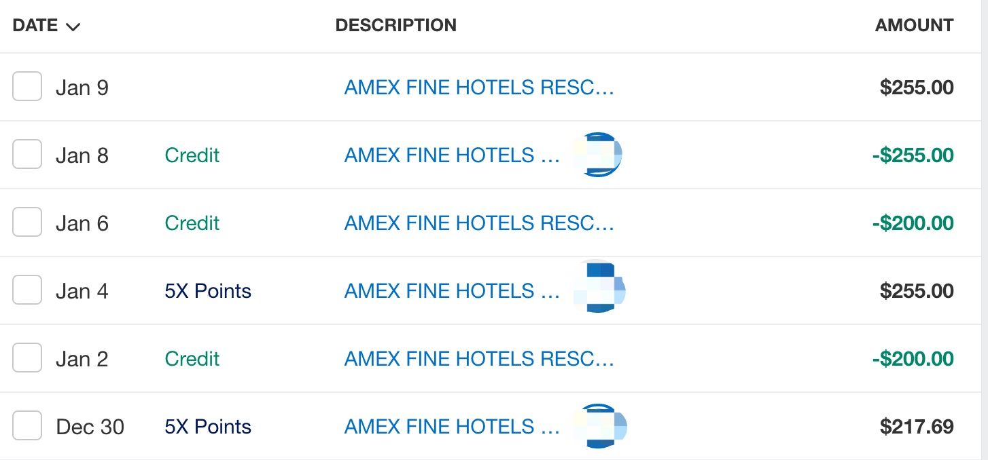Select the Dec 30 transaction checkbox
Image resolution: width=988 pixels, height=460 pixels.
pos(27,426)
